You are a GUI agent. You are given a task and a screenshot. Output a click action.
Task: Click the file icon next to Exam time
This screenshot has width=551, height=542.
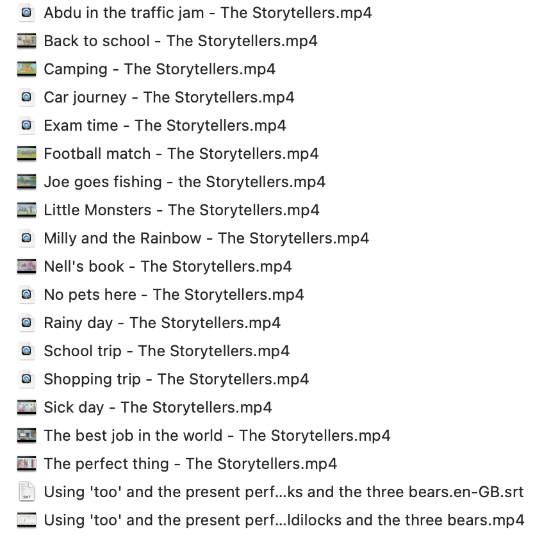coord(26,126)
